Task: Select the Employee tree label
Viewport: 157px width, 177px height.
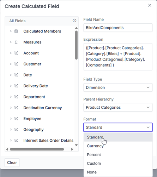Action: [32, 119]
